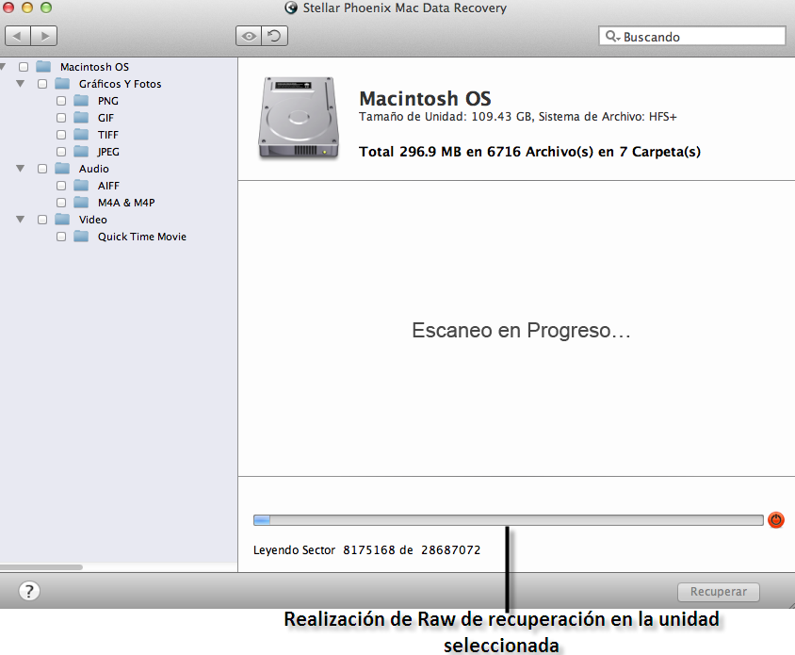Image resolution: width=795 pixels, height=655 pixels.
Task: Click the Macintosh OS hard drive image
Action: (x=298, y=118)
